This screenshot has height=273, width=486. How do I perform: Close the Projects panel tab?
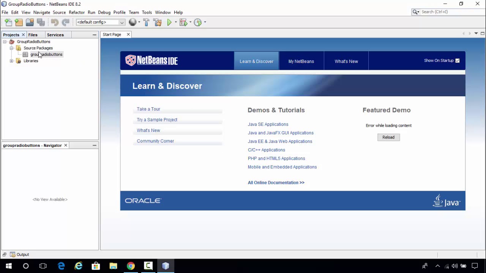coord(23,35)
